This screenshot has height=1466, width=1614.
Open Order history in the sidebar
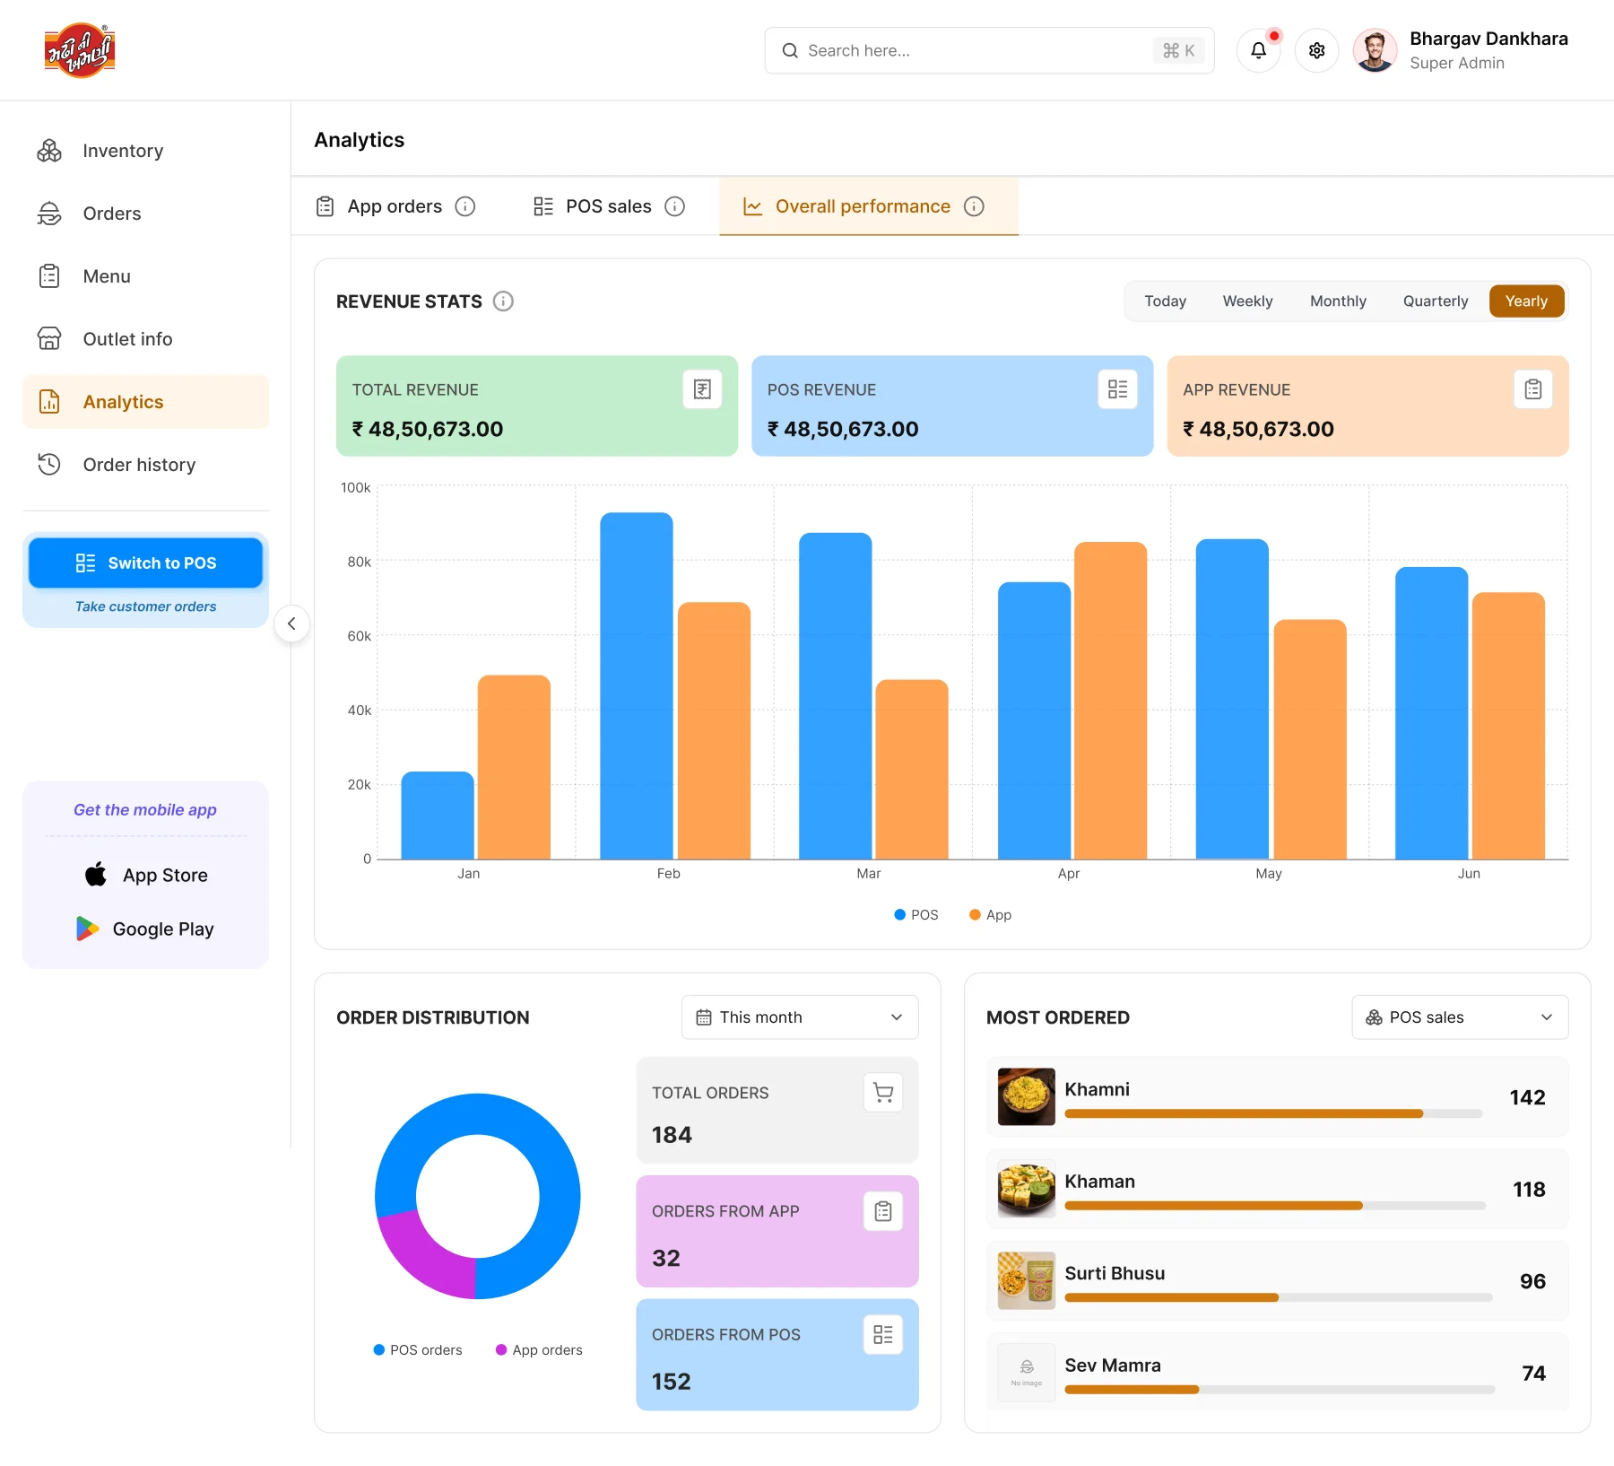(x=145, y=465)
